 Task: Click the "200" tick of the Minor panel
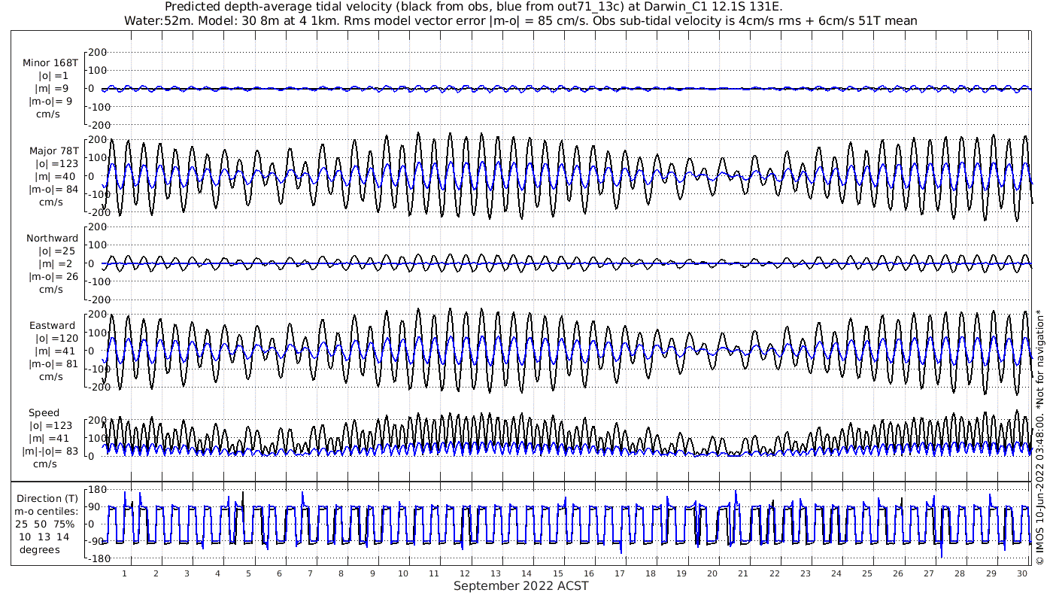pyautogui.click(x=97, y=53)
